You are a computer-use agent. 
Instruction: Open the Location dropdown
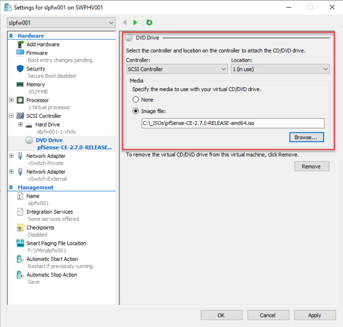point(280,69)
